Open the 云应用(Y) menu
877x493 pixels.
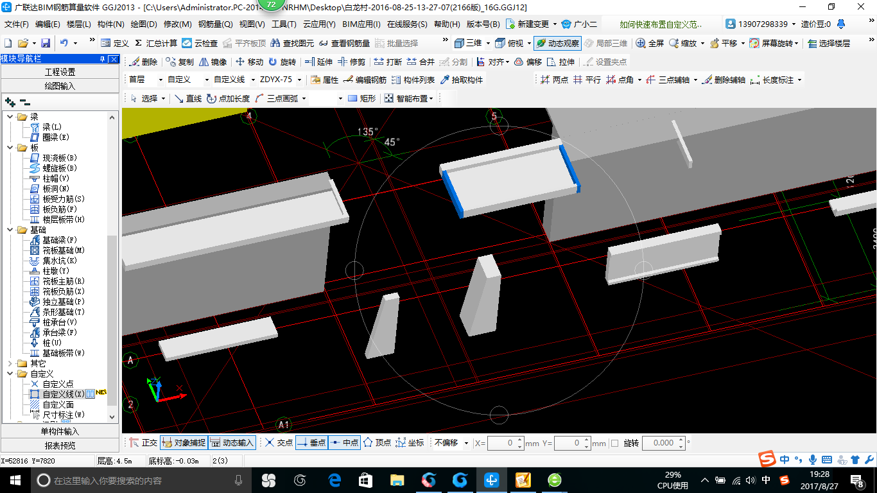pos(319,24)
